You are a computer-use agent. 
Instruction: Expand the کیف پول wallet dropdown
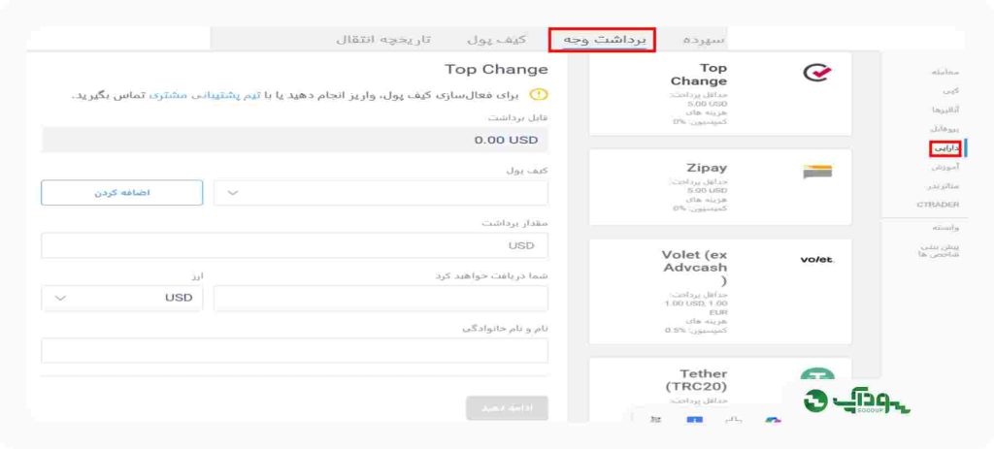point(381,193)
